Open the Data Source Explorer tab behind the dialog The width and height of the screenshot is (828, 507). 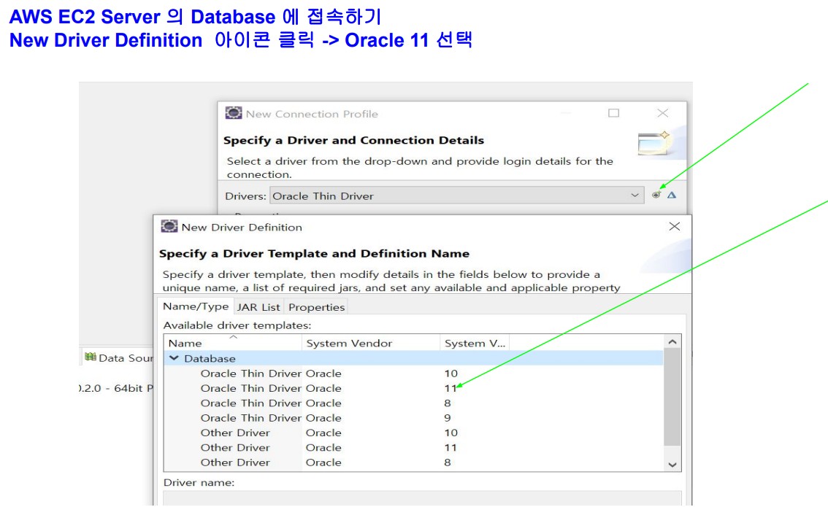tap(119, 357)
